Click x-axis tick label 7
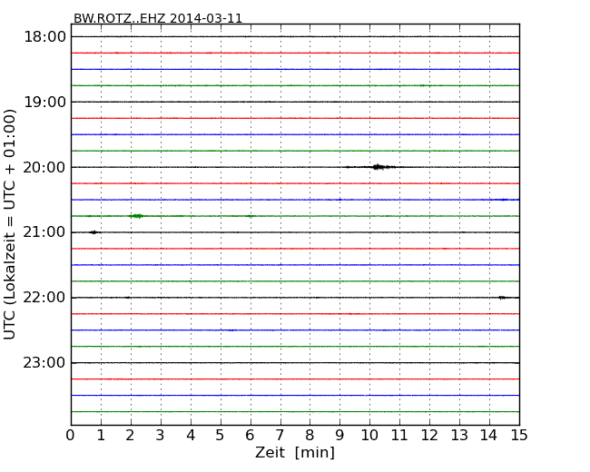 point(280,436)
